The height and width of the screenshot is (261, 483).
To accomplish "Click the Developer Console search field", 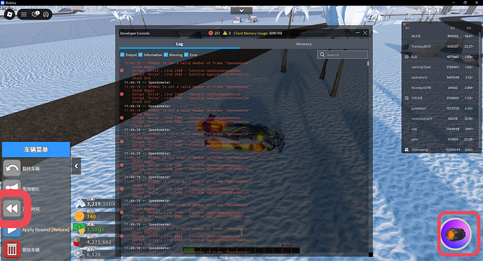I will [x=342, y=55].
